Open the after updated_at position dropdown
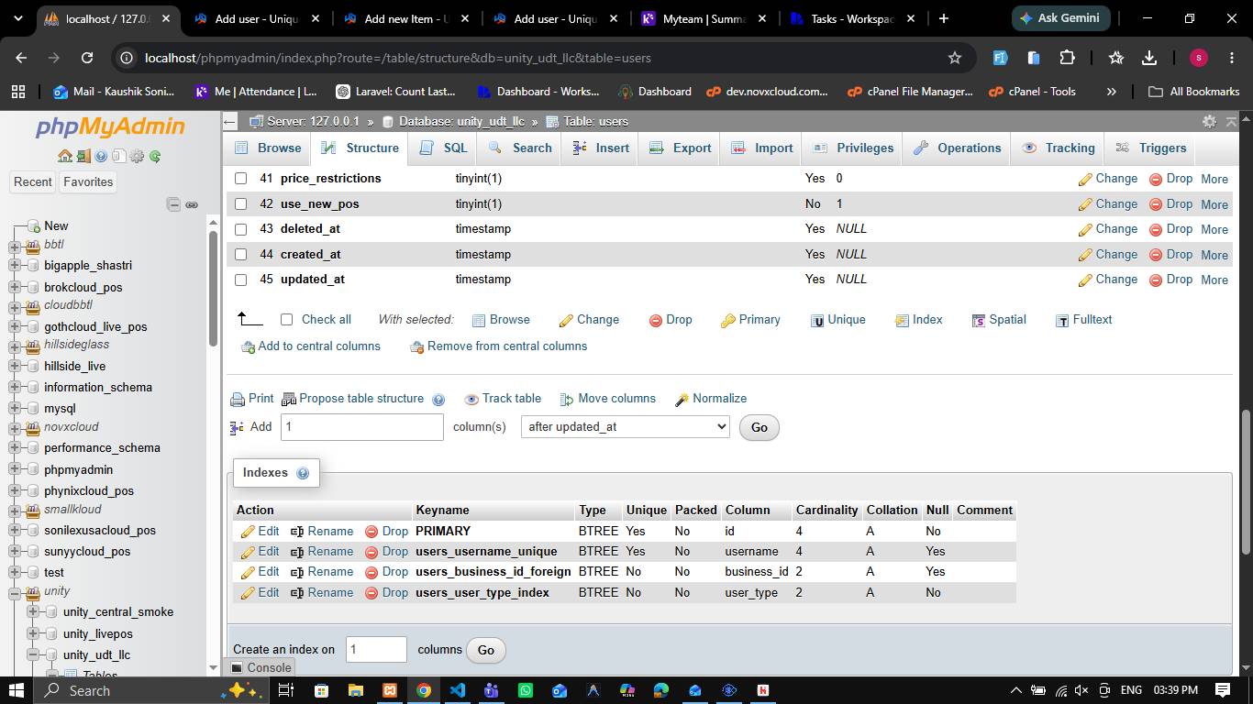Screen dimensions: 1253x704 (626, 427)
